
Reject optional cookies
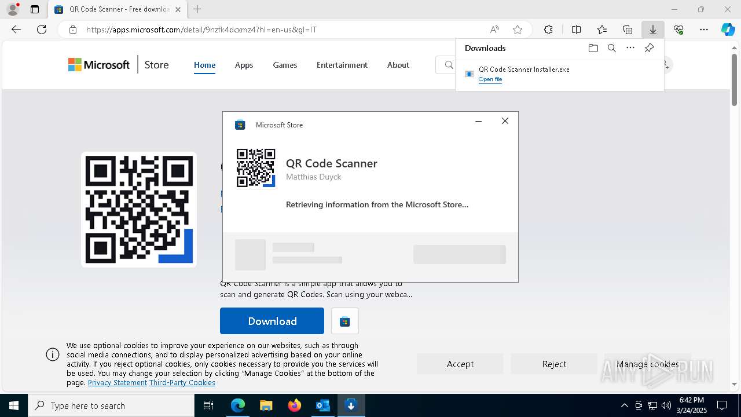[x=554, y=364]
